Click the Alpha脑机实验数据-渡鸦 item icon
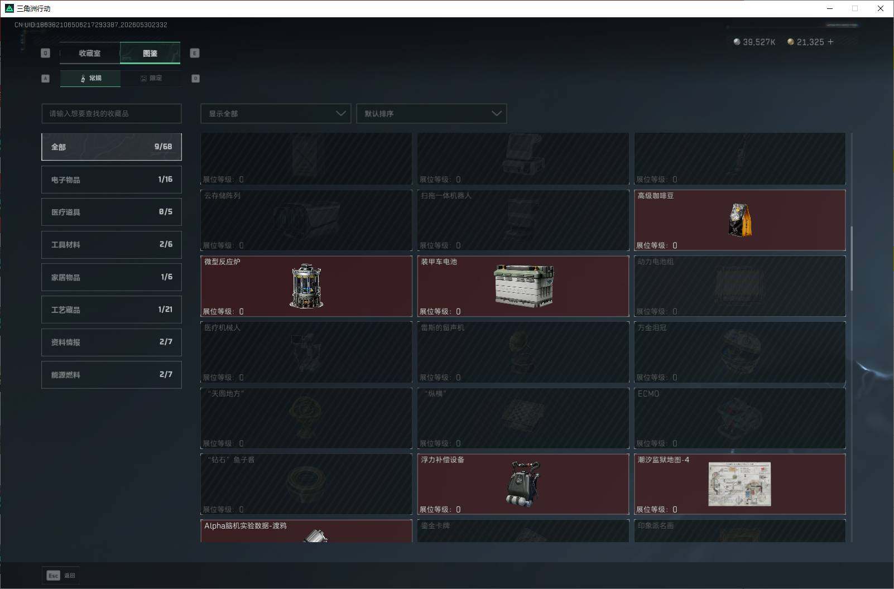 tap(316, 536)
